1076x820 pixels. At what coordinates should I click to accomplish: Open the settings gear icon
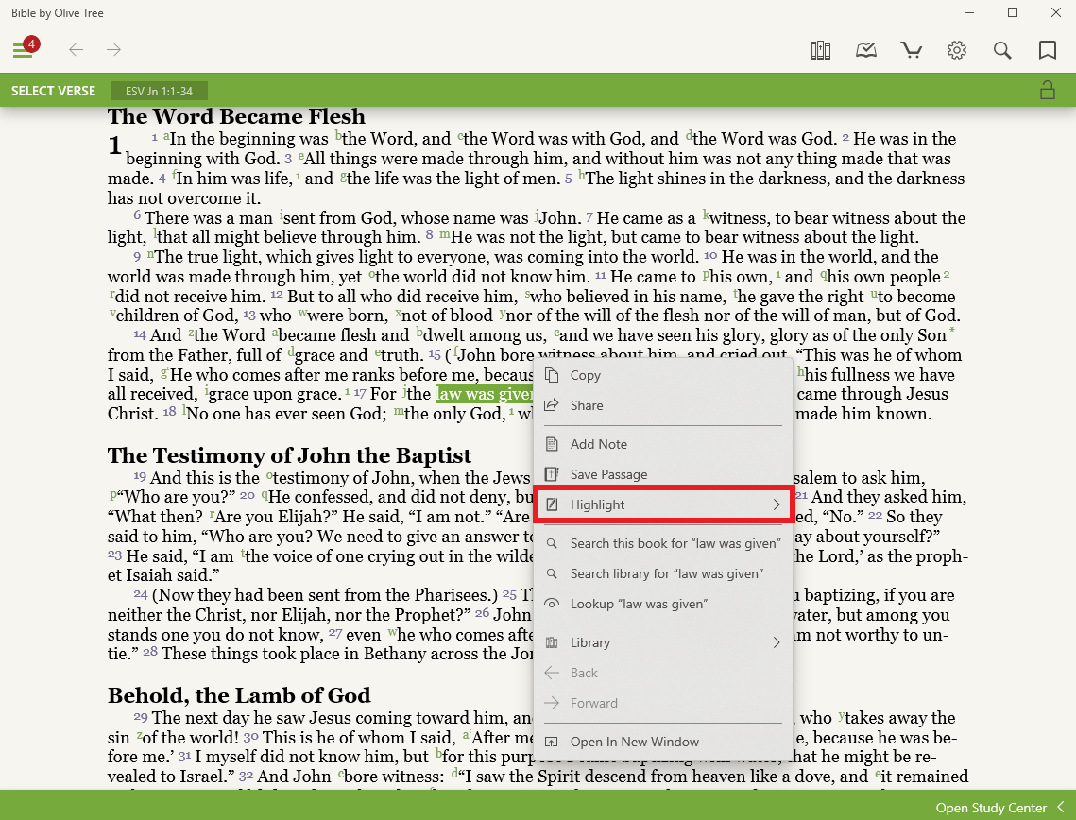coord(957,50)
